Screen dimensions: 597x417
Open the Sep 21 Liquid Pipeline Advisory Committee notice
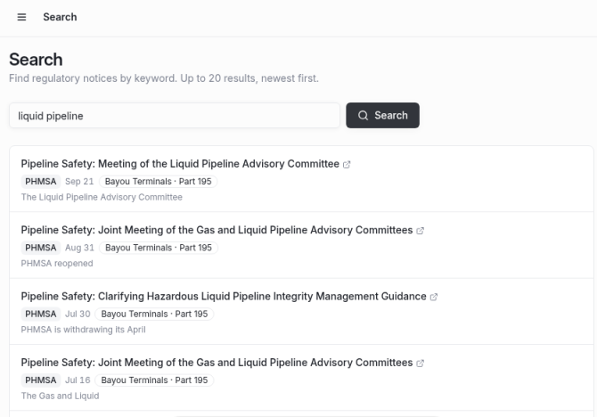[180, 164]
